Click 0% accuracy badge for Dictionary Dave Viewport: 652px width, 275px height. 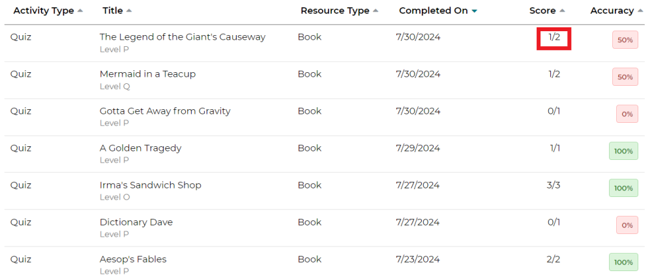[x=627, y=225]
